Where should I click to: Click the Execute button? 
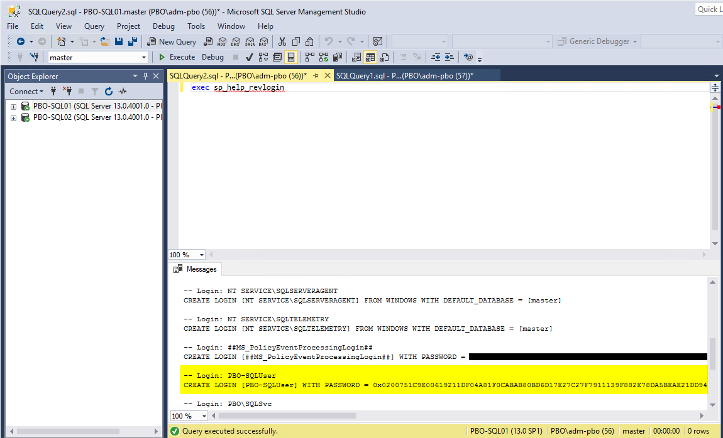tap(177, 57)
